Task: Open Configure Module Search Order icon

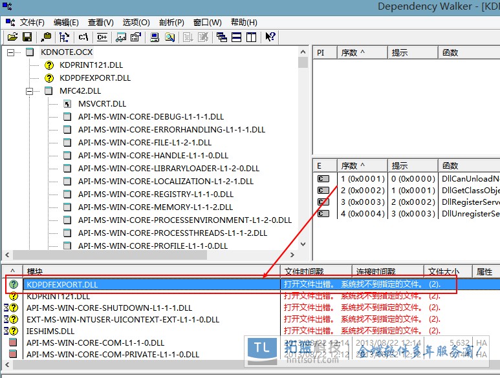Action: (x=169, y=37)
